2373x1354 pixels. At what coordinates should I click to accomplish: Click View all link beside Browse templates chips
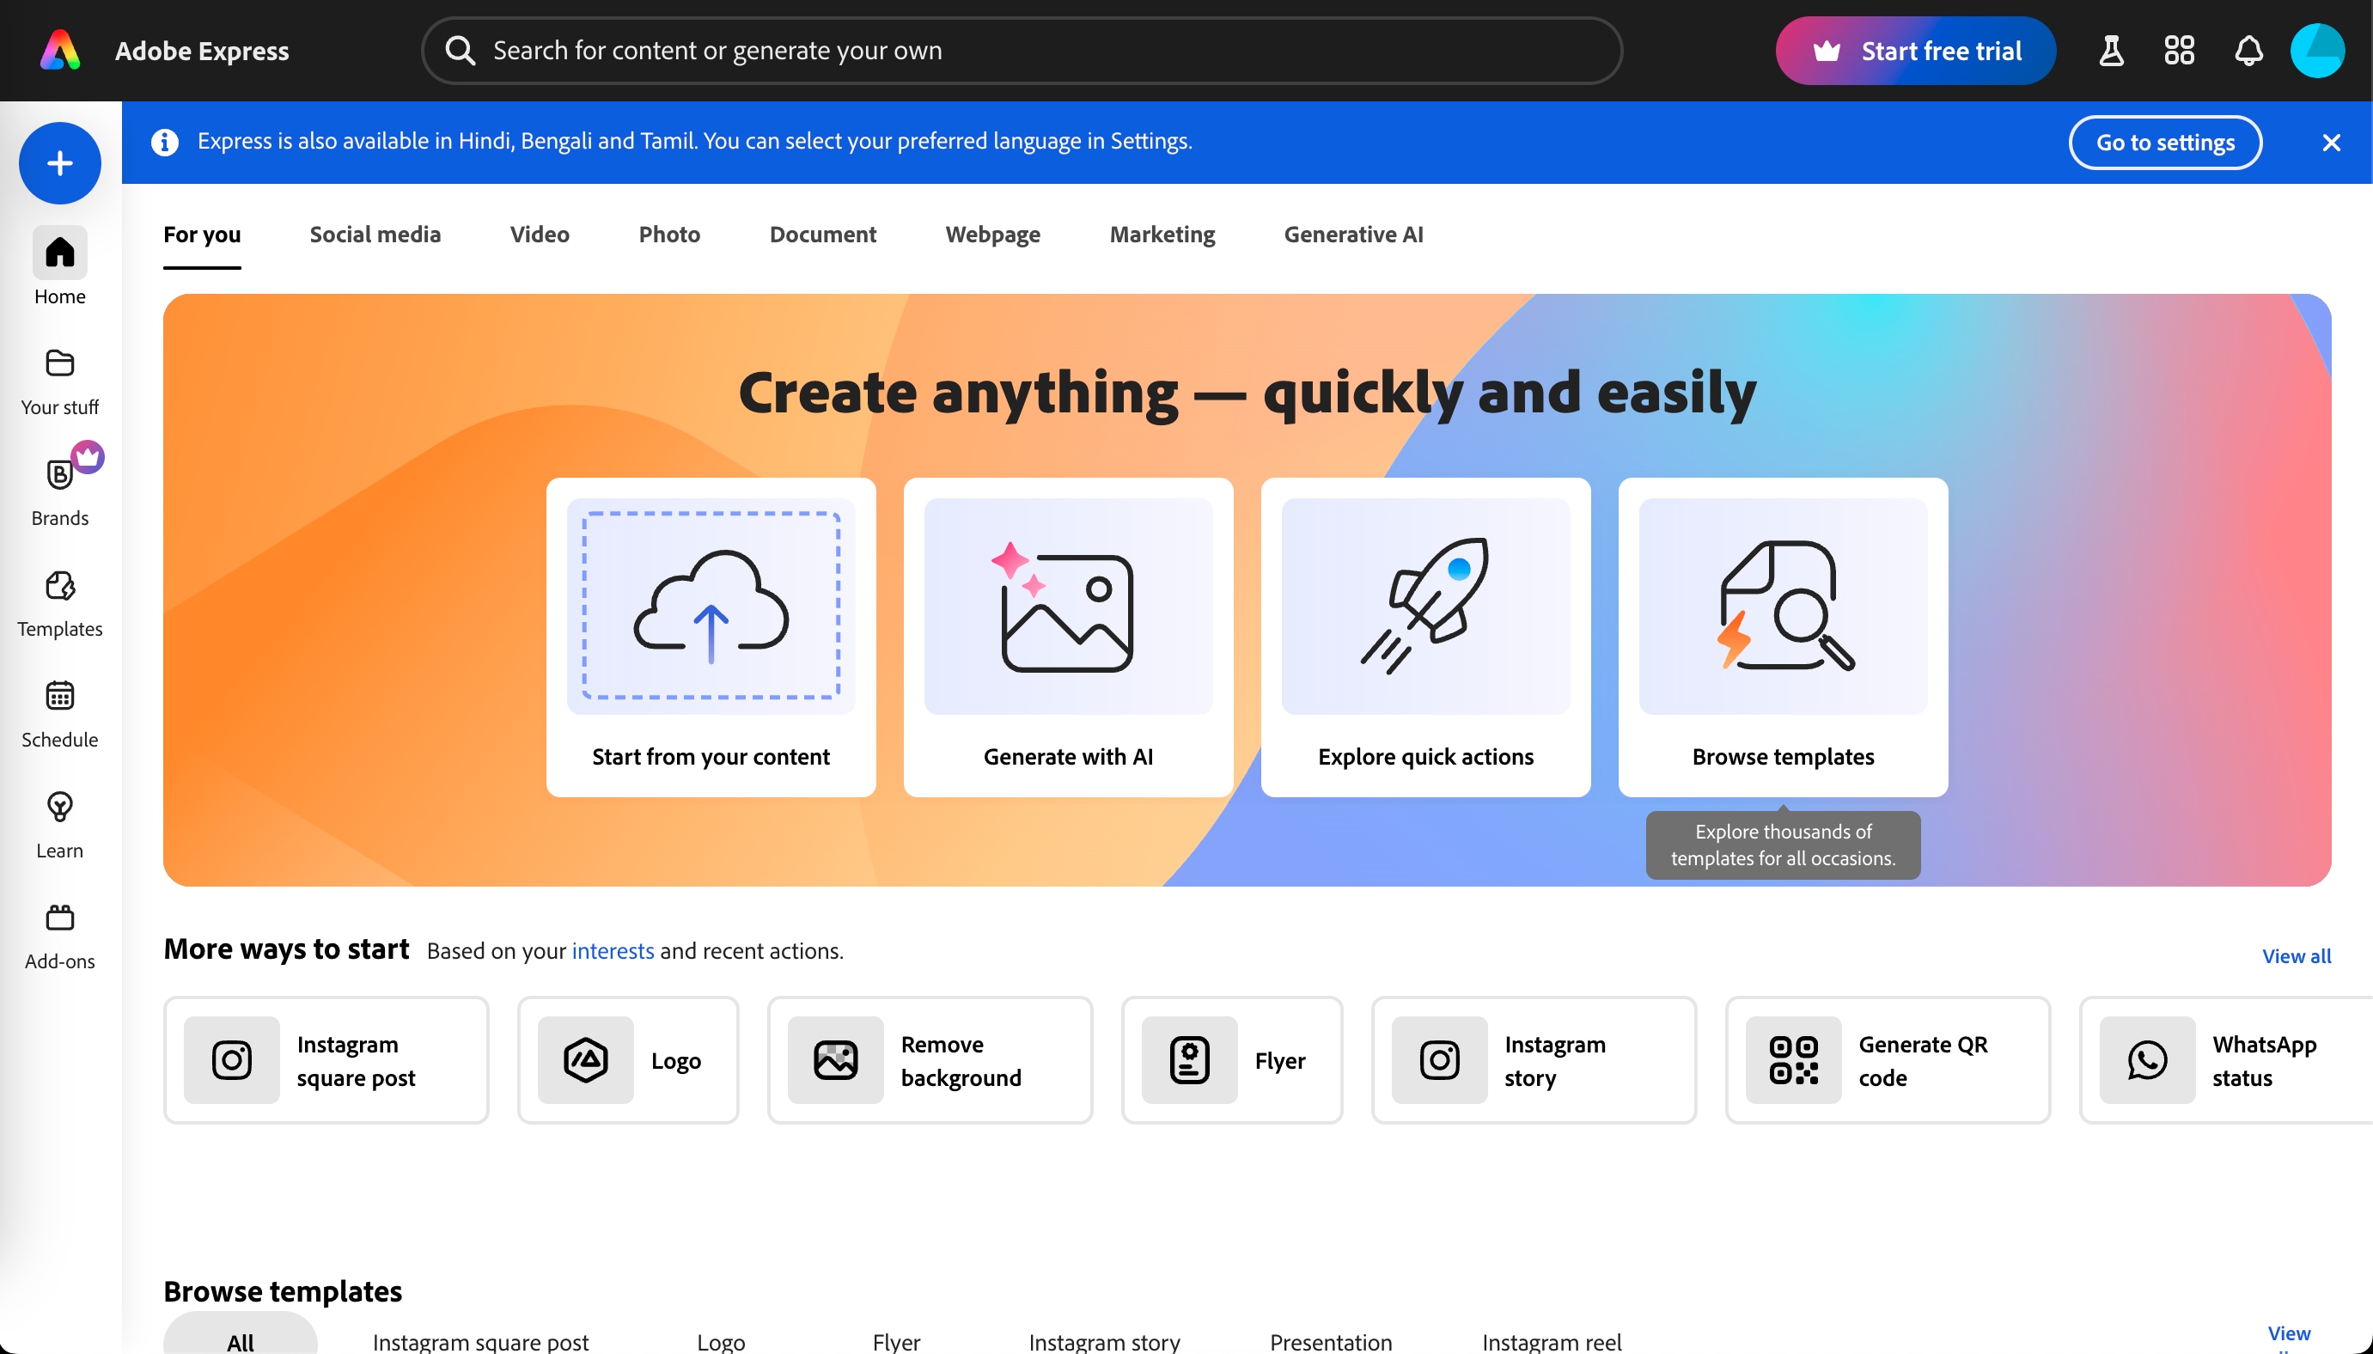pos(2289,1338)
